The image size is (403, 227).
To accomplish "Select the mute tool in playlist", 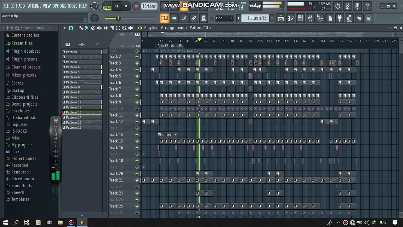I will pos(99,28).
